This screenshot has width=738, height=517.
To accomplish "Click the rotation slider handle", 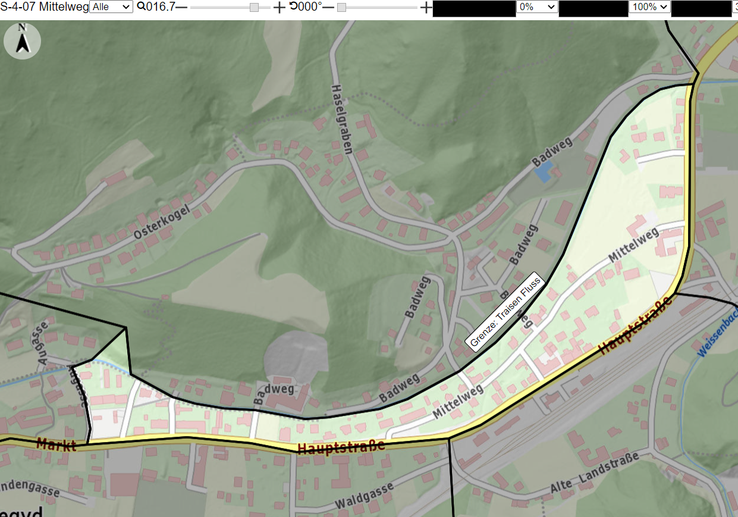I will [x=341, y=7].
